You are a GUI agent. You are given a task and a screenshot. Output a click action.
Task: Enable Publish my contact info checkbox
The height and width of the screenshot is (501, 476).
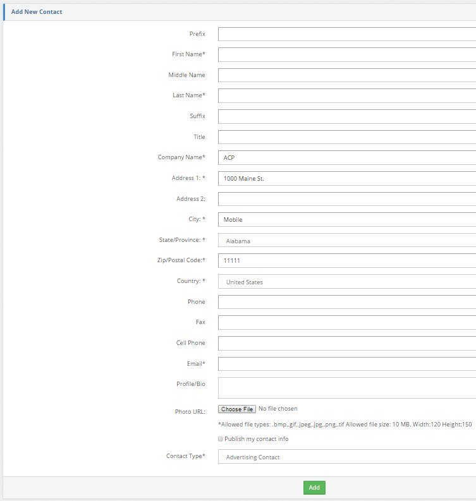point(220,439)
